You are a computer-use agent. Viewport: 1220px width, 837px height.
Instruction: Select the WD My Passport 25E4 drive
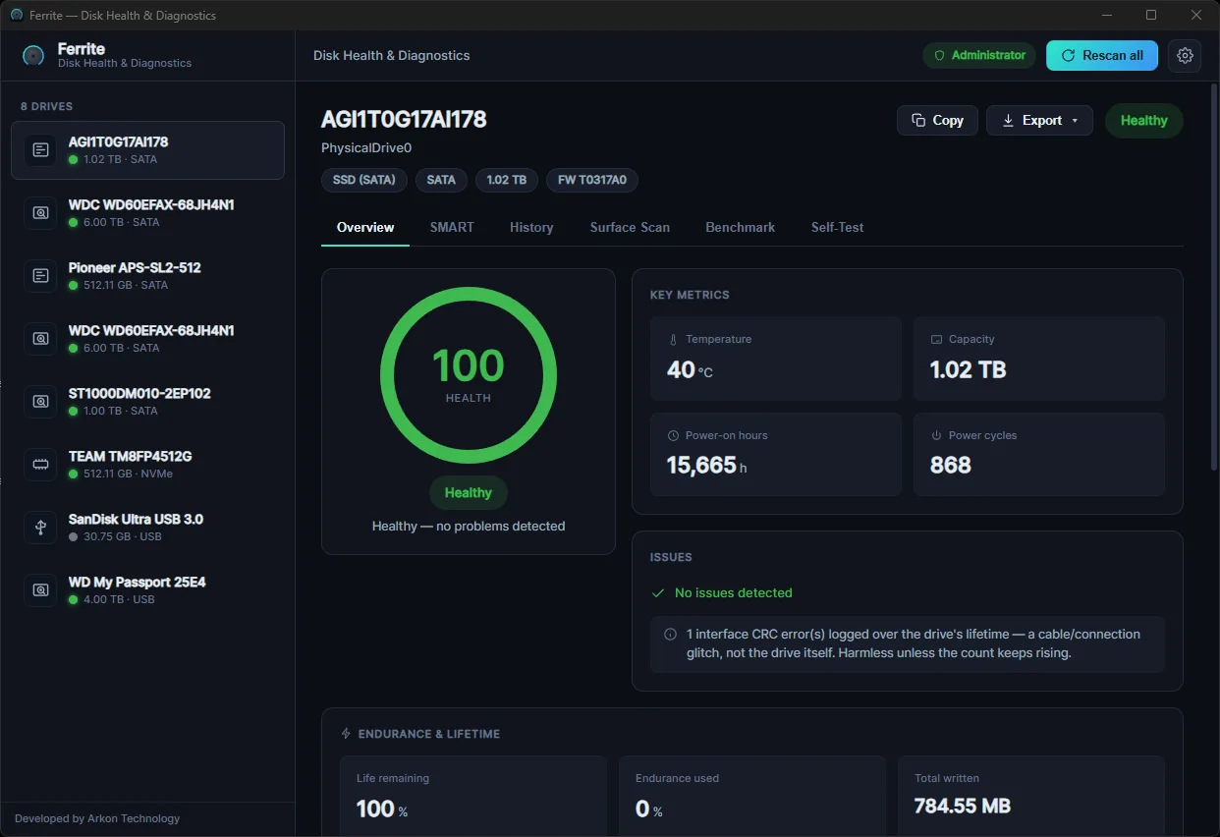click(147, 590)
